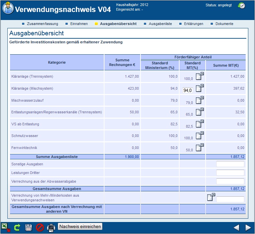255x234 pixels.
Task: Click the Verrechnung aus der Abwasserabgabe input field
Action: [x=230, y=181]
